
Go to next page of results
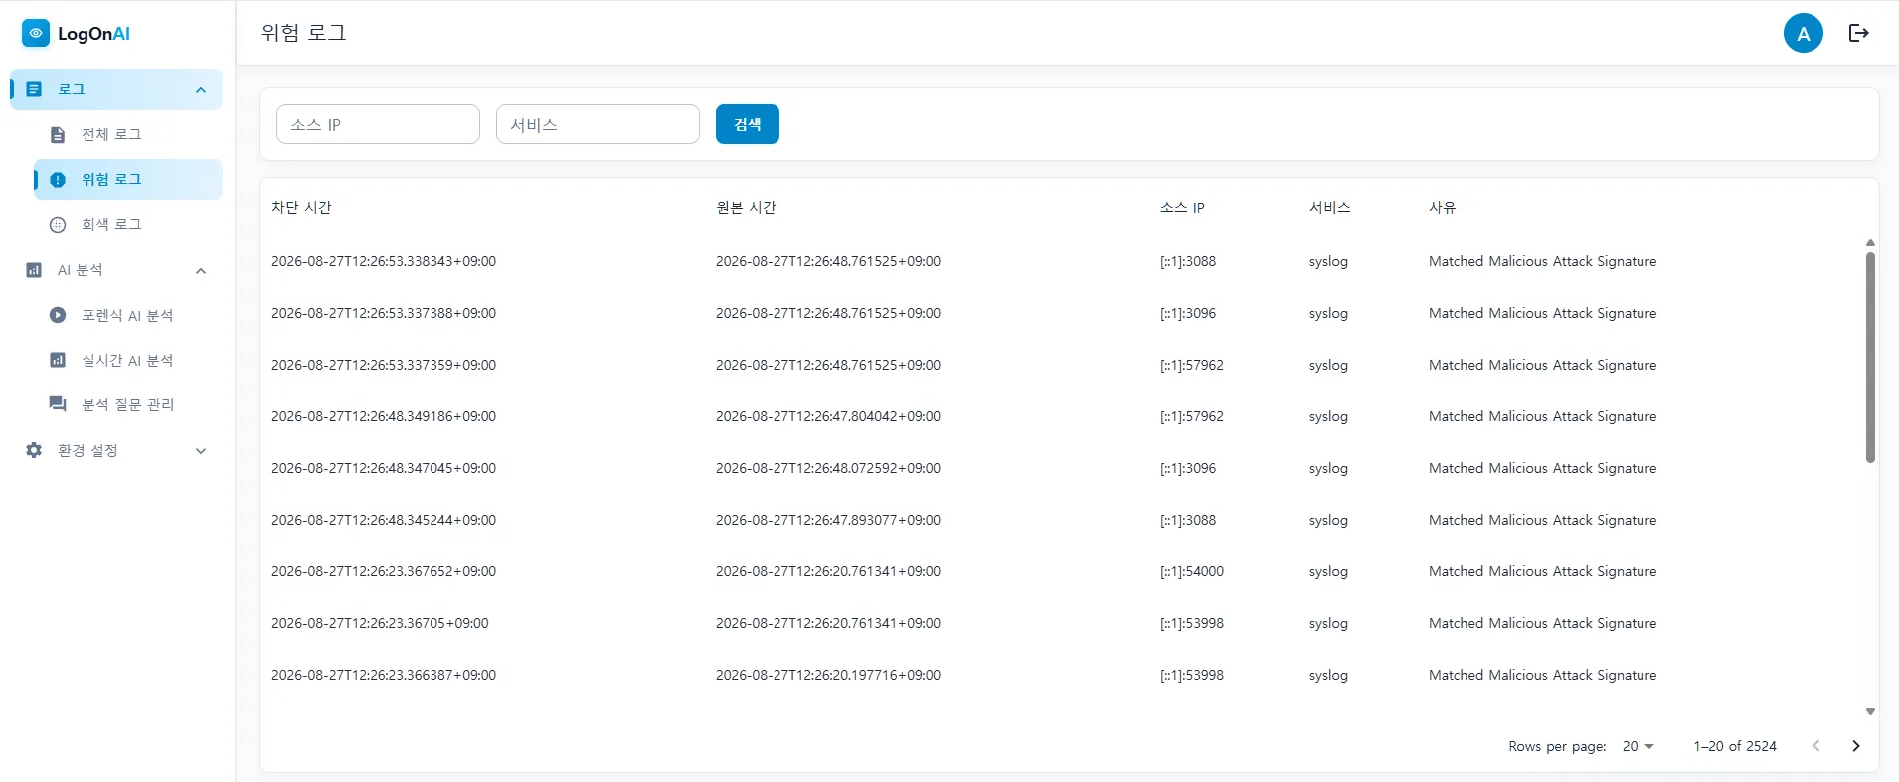pyautogui.click(x=1855, y=746)
